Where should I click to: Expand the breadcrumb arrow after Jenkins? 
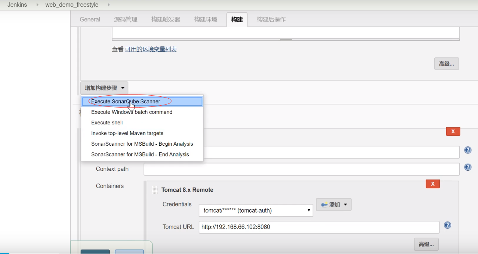[37, 5]
